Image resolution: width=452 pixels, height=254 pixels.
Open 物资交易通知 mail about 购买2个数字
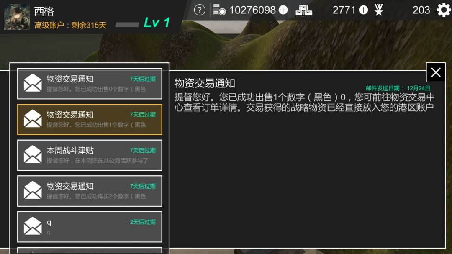coord(90,191)
